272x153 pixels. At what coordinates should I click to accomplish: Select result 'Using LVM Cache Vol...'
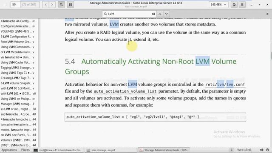[x=18, y=62]
